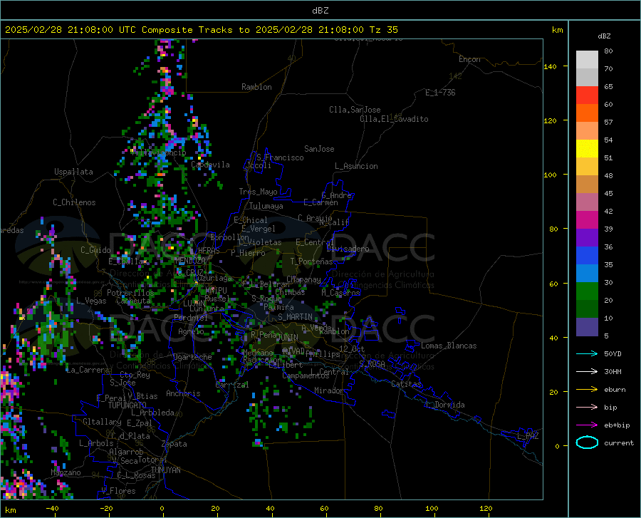Click the 'Manzano' map label

click(x=66, y=472)
